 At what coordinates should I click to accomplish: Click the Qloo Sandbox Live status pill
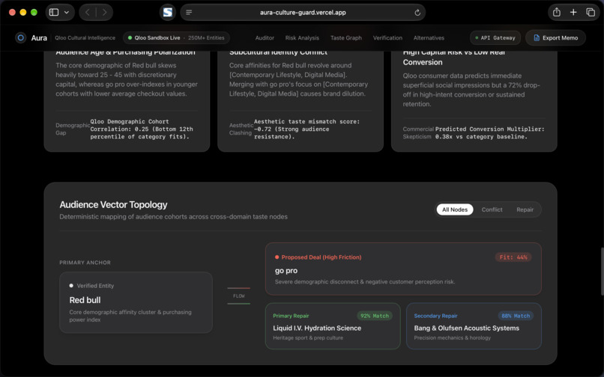coord(176,37)
